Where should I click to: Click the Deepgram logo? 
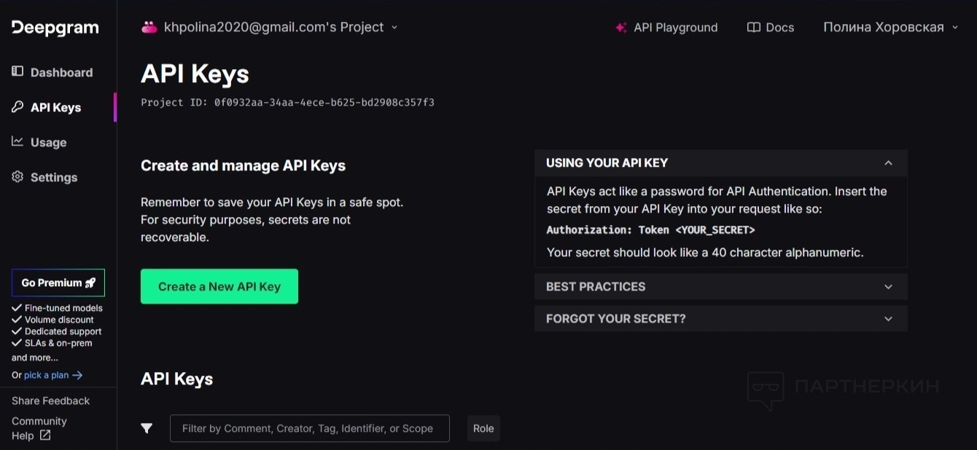tap(55, 28)
